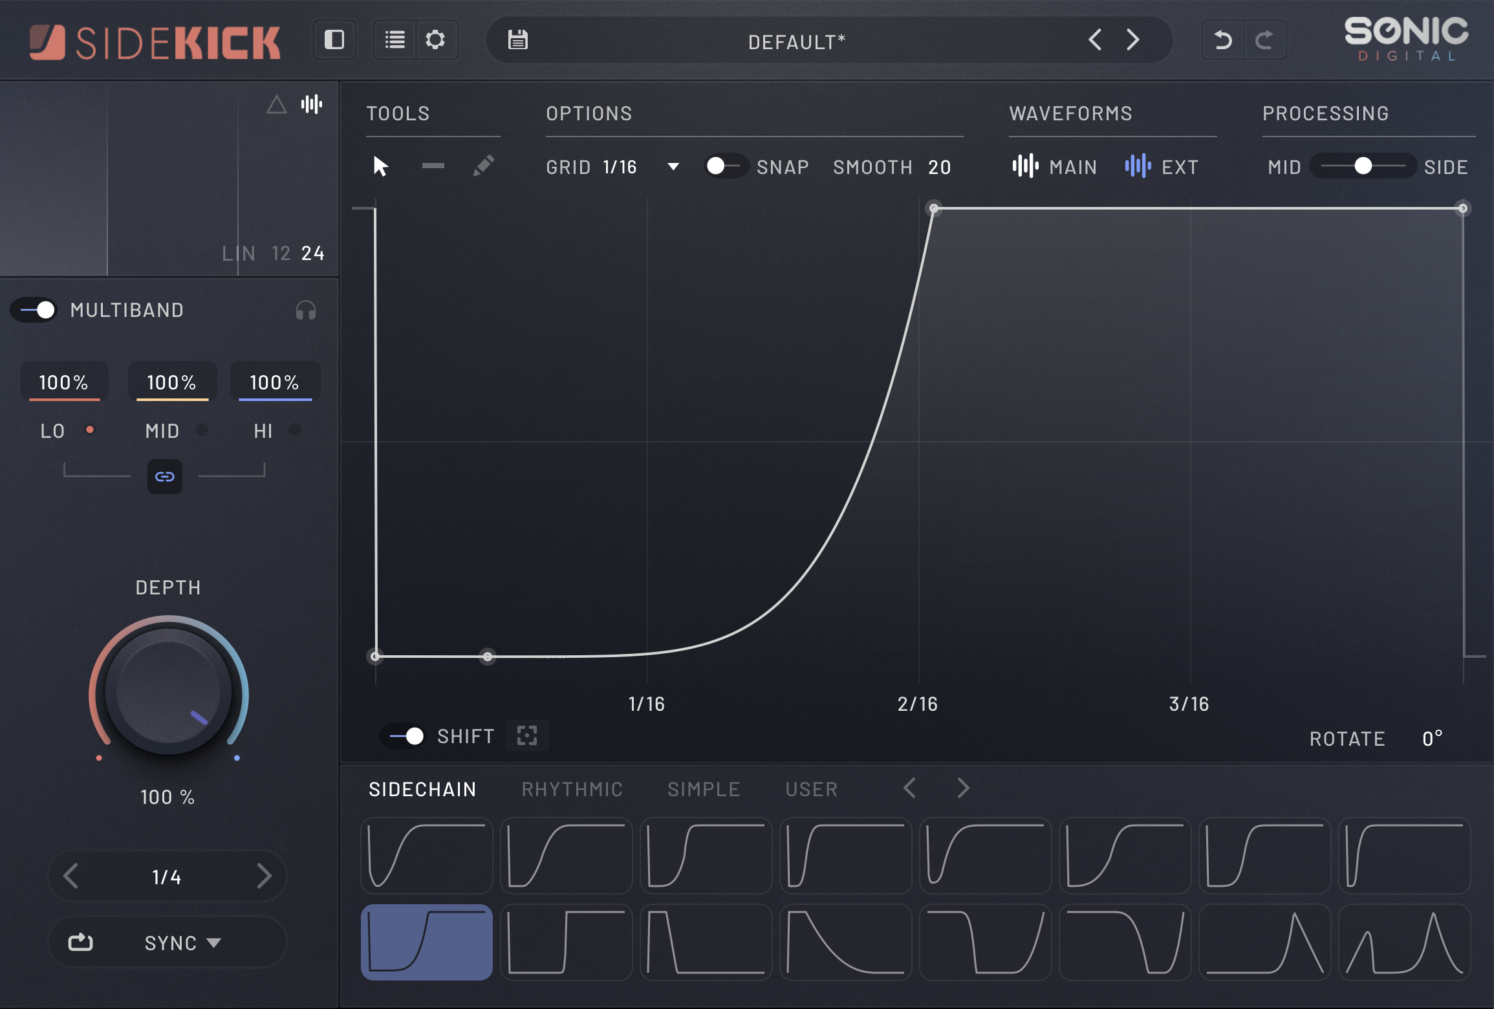Open the preset list icon

click(x=395, y=40)
